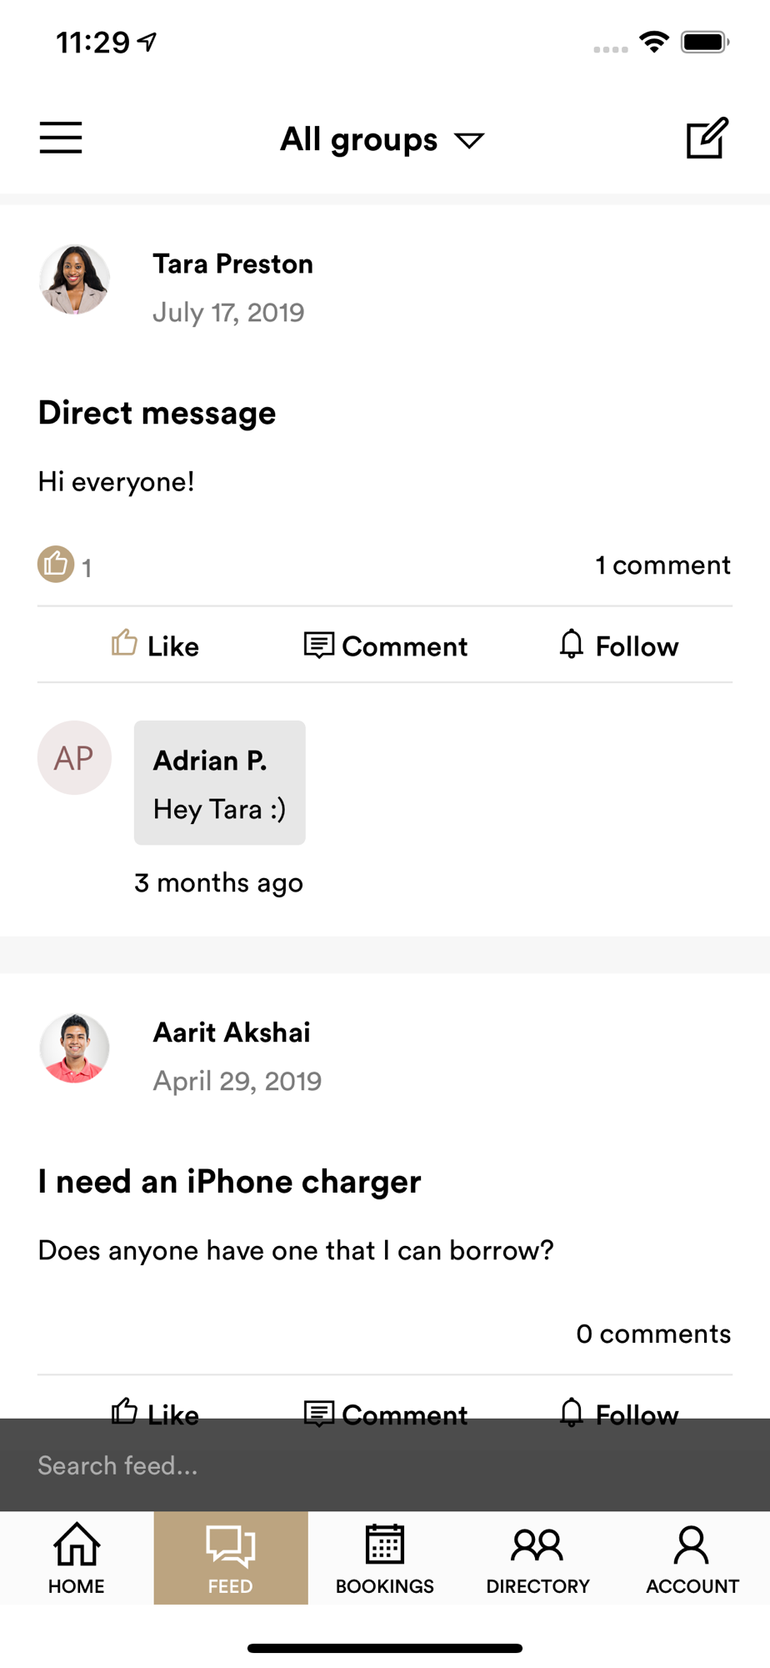770x1668 pixels.
Task: View the 1 comment link
Action: point(663,565)
